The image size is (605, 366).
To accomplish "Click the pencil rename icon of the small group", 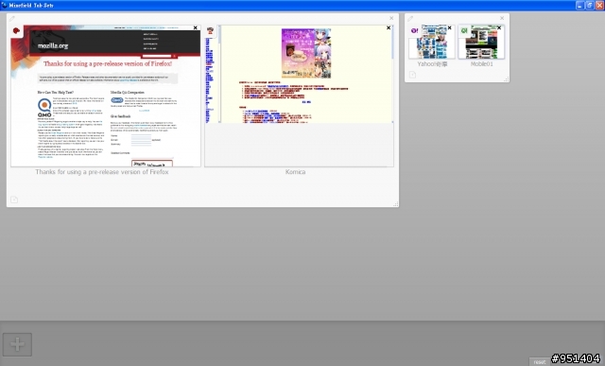I will 410,19.
